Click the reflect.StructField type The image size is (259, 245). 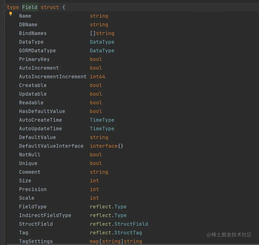point(119,224)
